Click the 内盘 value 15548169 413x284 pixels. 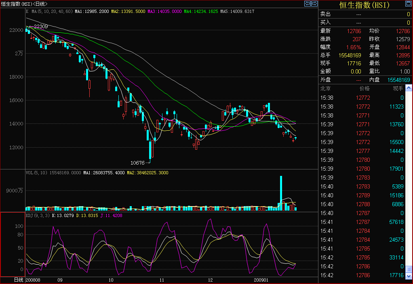coord(399,80)
